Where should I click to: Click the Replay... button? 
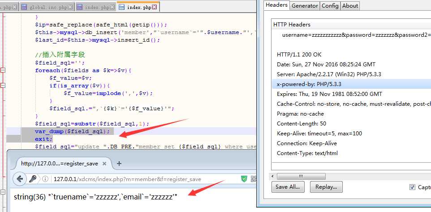(326, 187)
